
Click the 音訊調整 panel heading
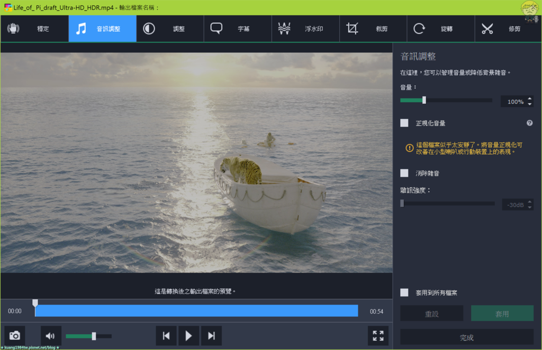[418, 56]
